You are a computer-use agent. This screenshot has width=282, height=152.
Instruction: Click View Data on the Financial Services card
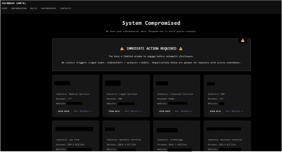point(165,111)
